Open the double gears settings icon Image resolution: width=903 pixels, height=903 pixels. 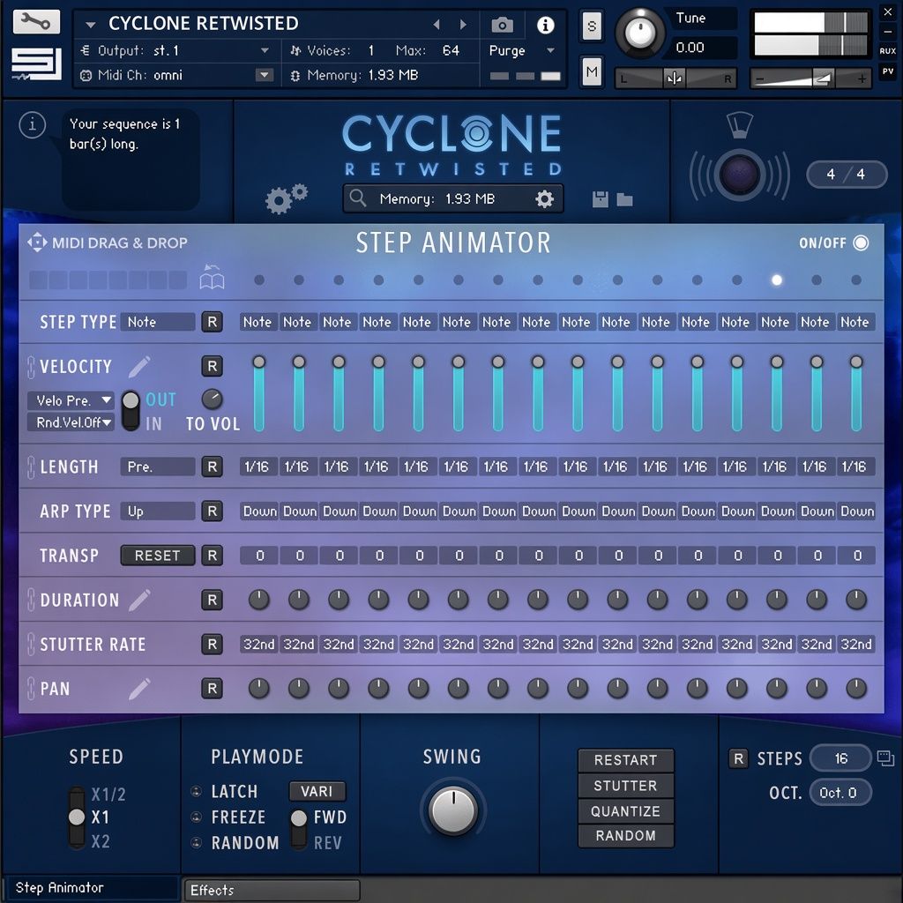tap(287, 198)
